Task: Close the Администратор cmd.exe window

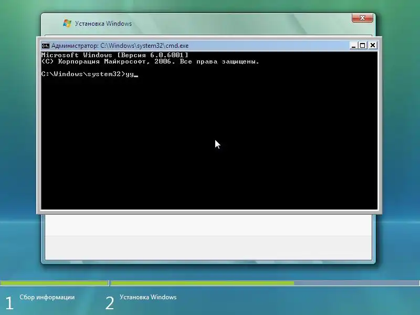Action: coord(373,46)
